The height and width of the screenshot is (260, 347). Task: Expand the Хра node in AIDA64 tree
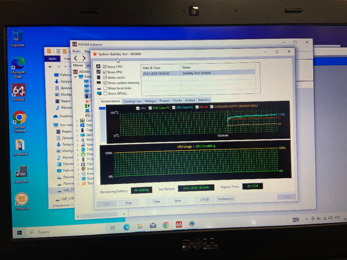78,145
